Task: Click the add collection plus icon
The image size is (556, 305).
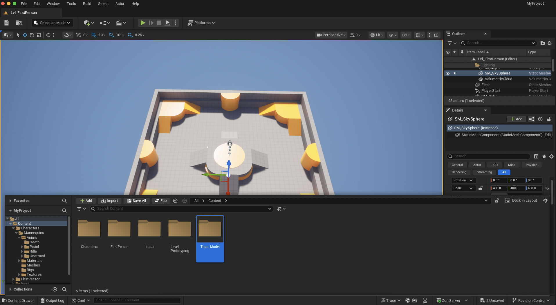Action: coord(55,289)
